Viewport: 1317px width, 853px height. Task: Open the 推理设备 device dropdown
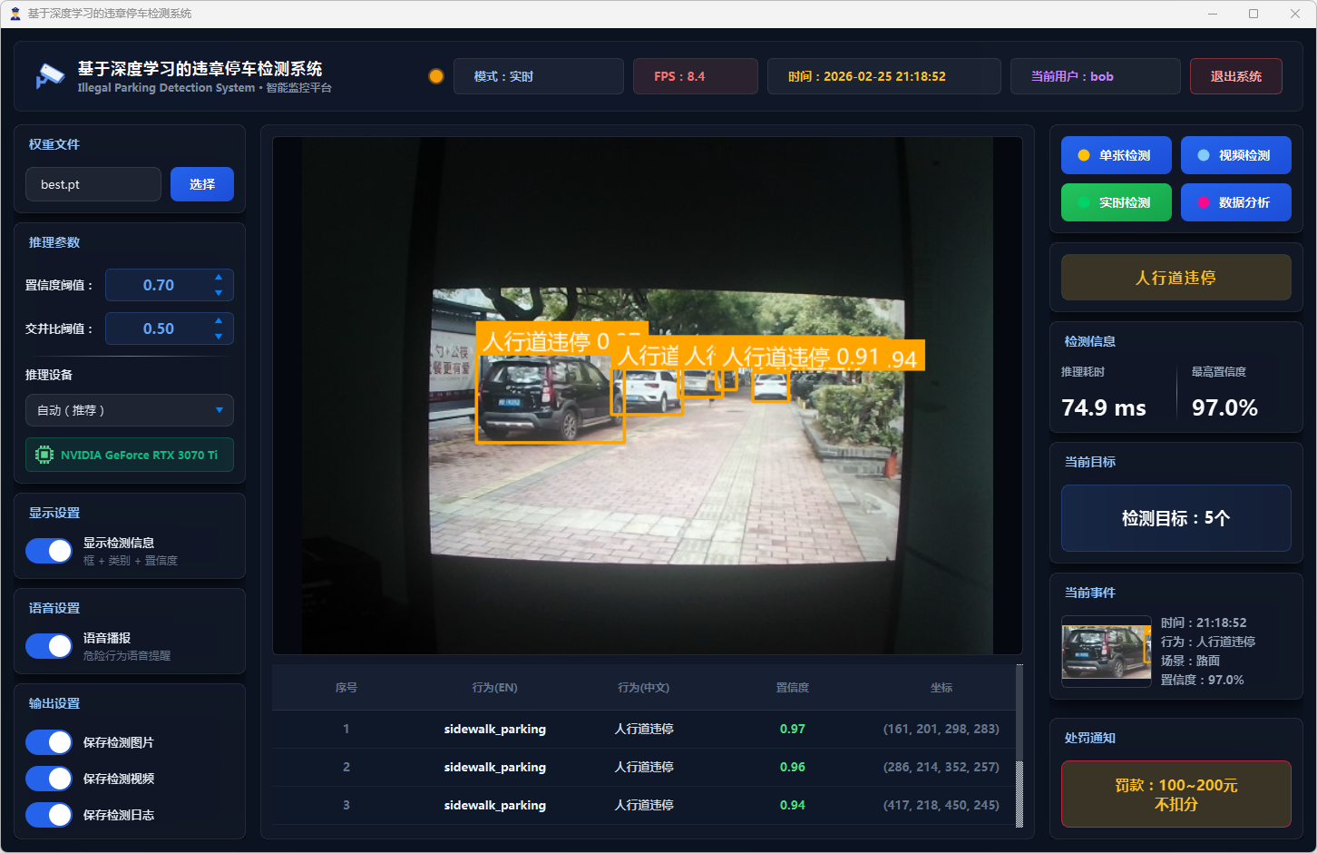(x=130, y=410)
